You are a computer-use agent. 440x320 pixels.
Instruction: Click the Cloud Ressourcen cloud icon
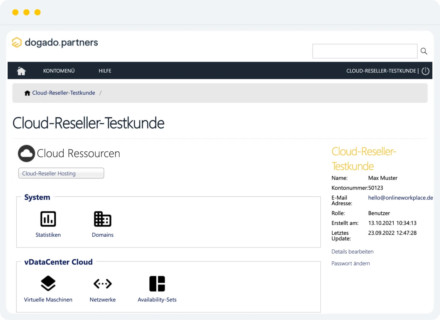[x=26, y=153]
